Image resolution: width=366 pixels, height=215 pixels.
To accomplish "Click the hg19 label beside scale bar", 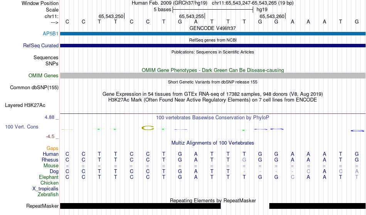I will [262, 10].
